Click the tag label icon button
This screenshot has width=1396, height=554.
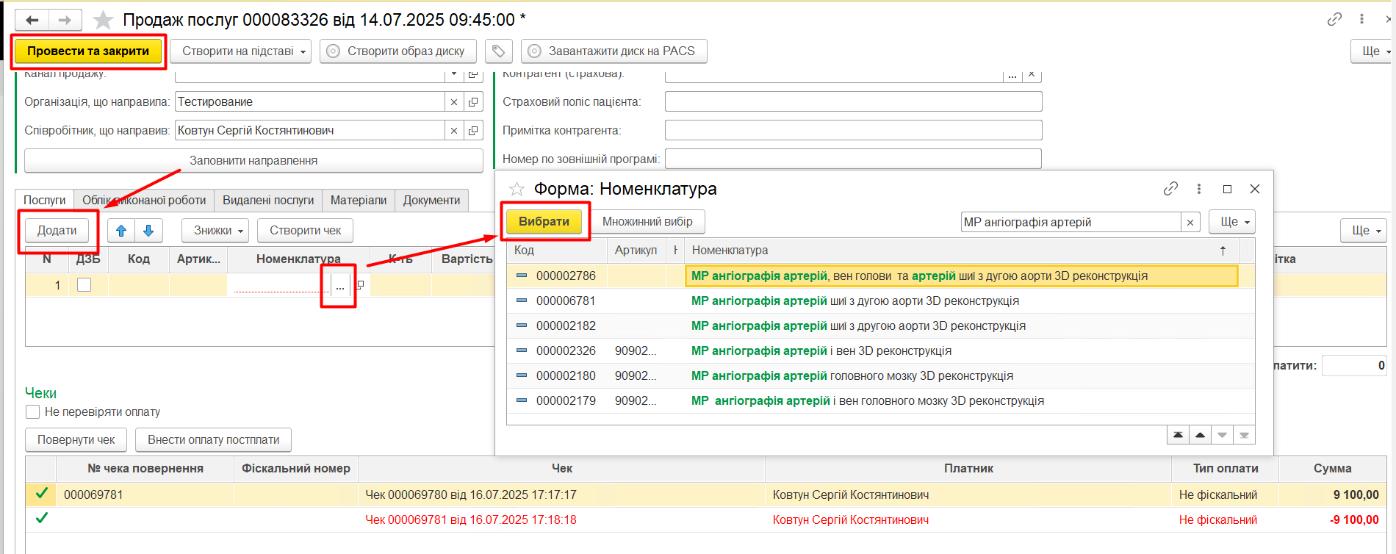[x=498, y=51]
